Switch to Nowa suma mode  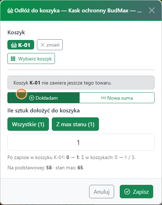[x=117, y=98]
